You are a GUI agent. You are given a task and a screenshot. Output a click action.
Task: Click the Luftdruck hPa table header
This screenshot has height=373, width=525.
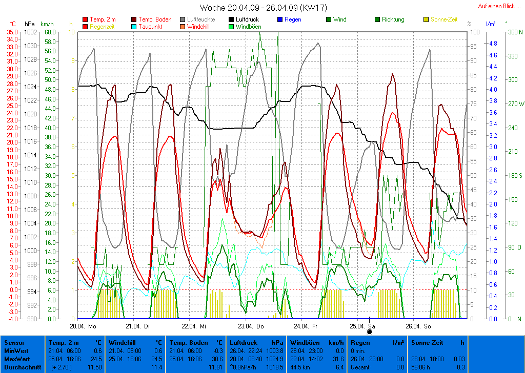[256, 342]
